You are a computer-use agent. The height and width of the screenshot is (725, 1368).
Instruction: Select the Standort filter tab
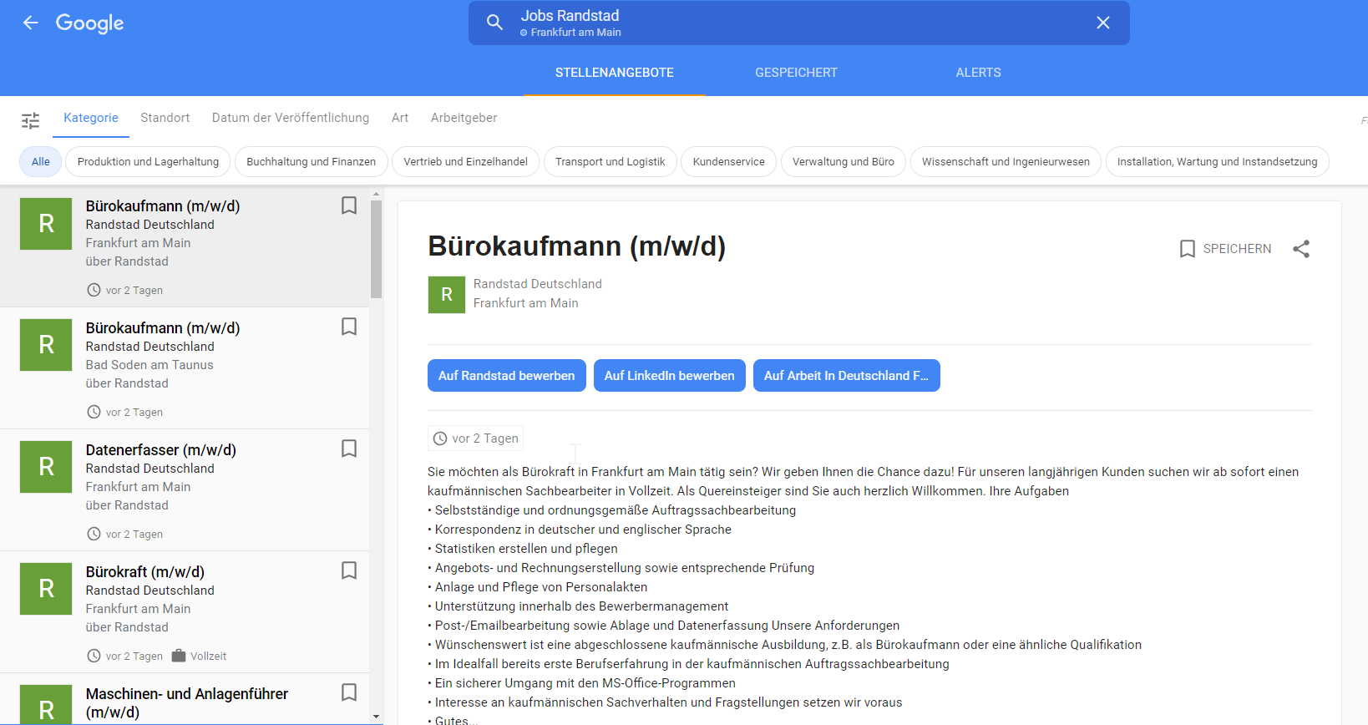coord(165,118)
